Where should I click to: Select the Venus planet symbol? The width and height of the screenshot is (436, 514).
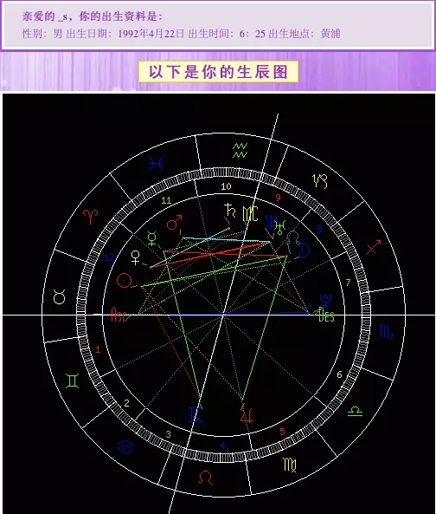136,257
